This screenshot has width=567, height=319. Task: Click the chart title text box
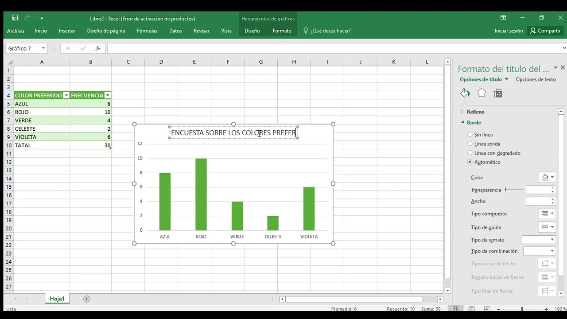pyautogui.click(x=233, y=132)
